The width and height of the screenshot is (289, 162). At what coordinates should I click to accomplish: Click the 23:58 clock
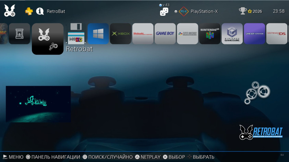click(279, 11)
